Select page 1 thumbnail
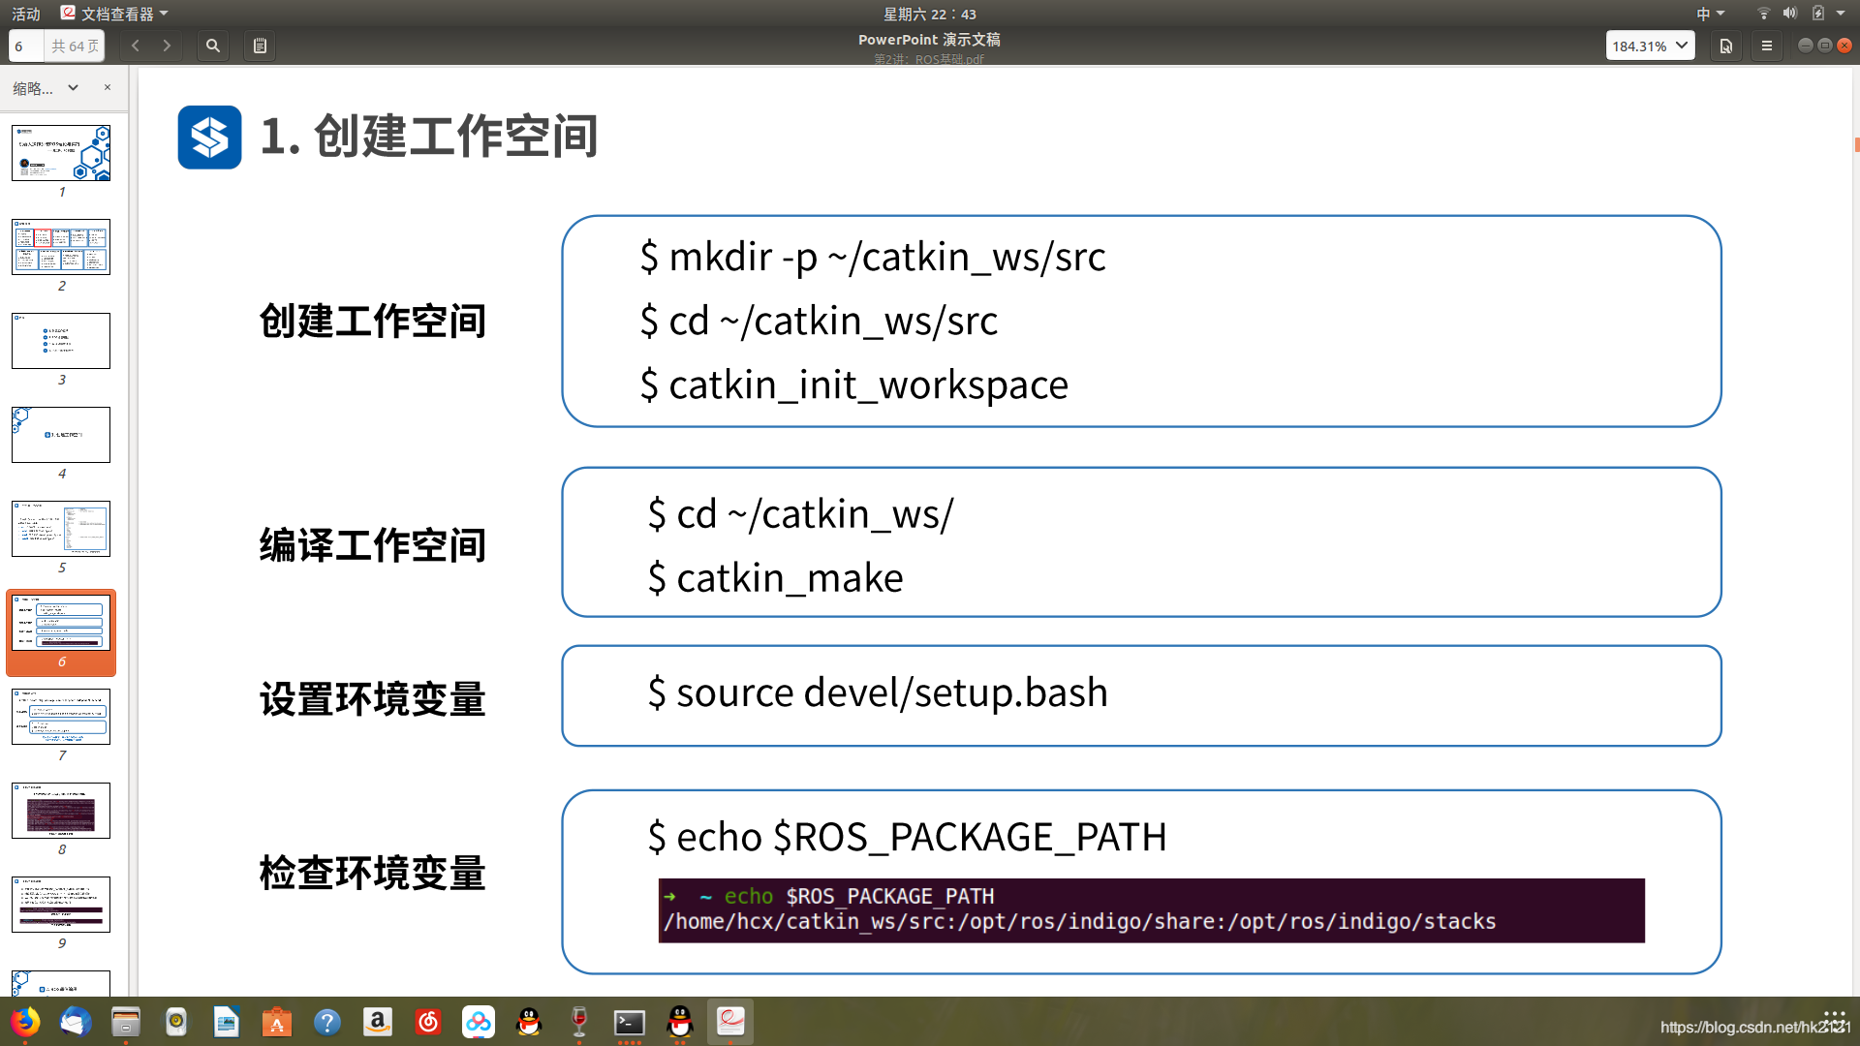Viewport: 1860px width, 1046px height. coord(61,153)
